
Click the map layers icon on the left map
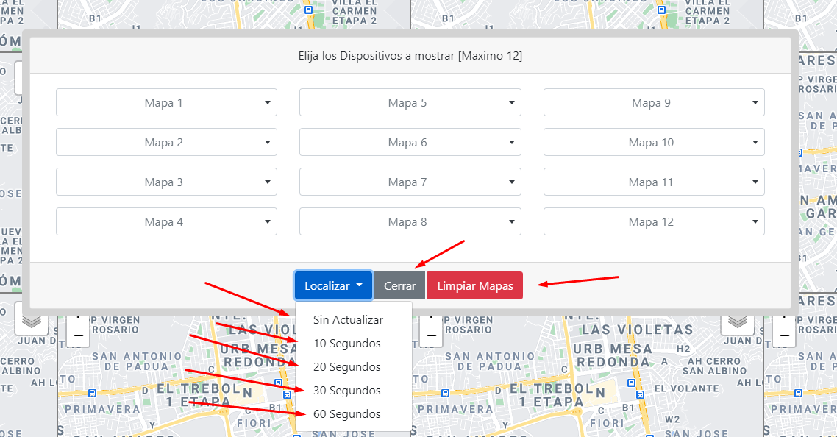pos(32,321)
